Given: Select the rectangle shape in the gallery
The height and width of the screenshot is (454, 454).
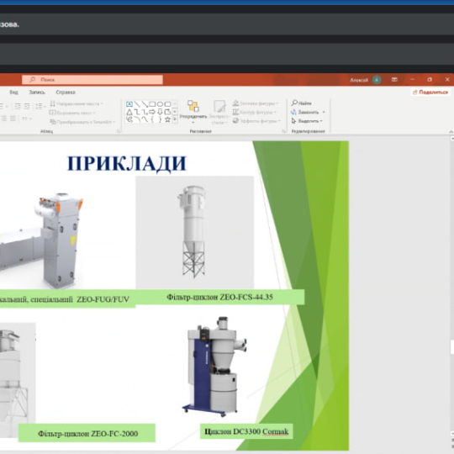Looking at the screenshot, I should (152, 104).
